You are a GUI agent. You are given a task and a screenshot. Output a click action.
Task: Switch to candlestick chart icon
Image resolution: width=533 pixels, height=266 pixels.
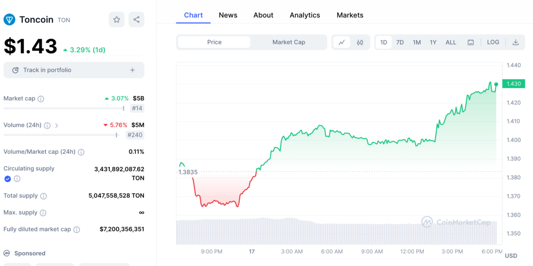click(x=360, y=42)
